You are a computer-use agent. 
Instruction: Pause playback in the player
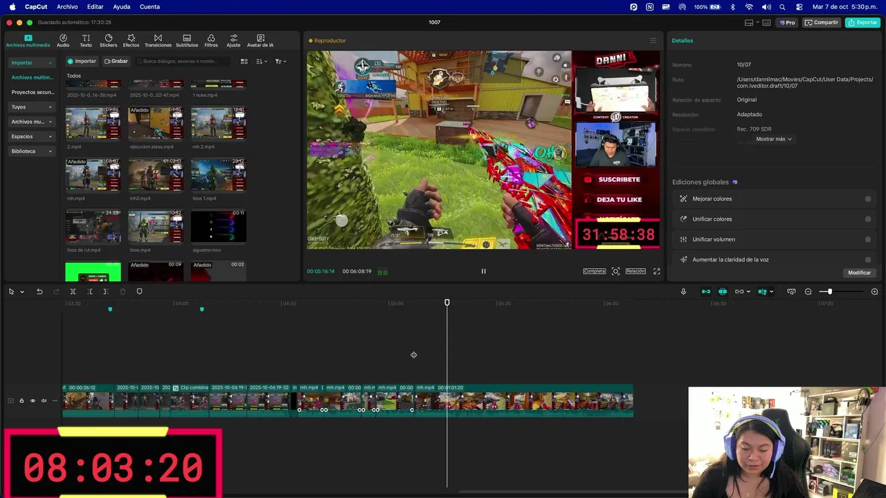click(x=483, y=271)
